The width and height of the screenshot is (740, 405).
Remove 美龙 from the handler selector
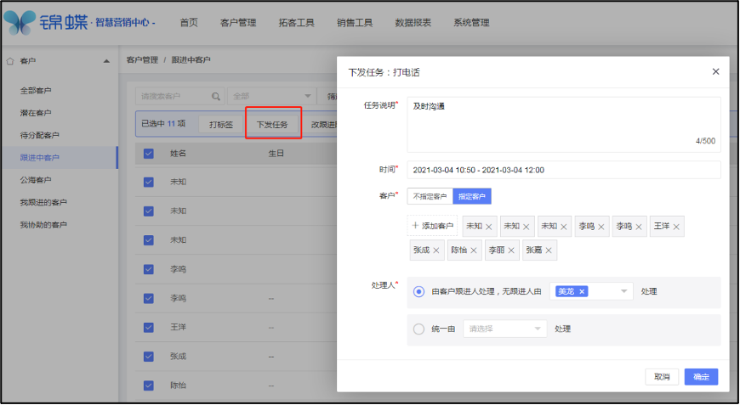pyautogui.click(x=582, y=291)
